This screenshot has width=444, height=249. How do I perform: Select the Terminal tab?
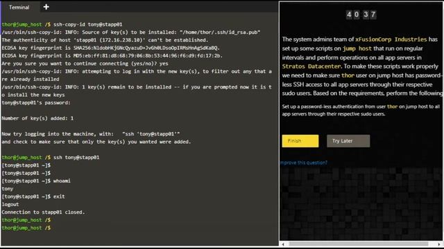click(x=19, y=7)
